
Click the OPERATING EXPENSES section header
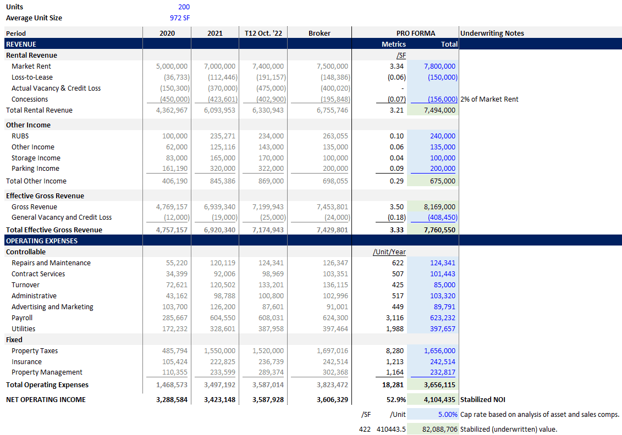pyautogui.click(x=42, y=241)
